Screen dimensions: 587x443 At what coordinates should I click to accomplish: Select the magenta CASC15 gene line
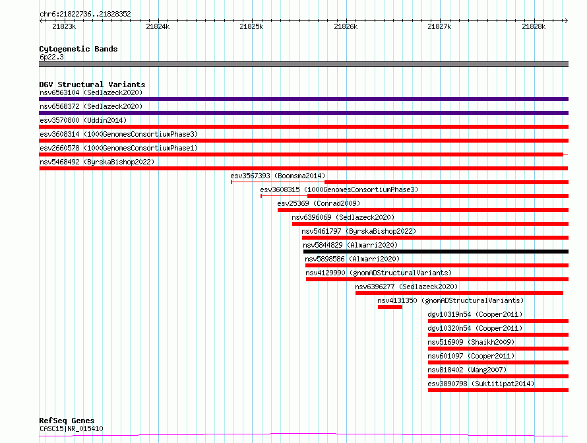coord(303,435)
